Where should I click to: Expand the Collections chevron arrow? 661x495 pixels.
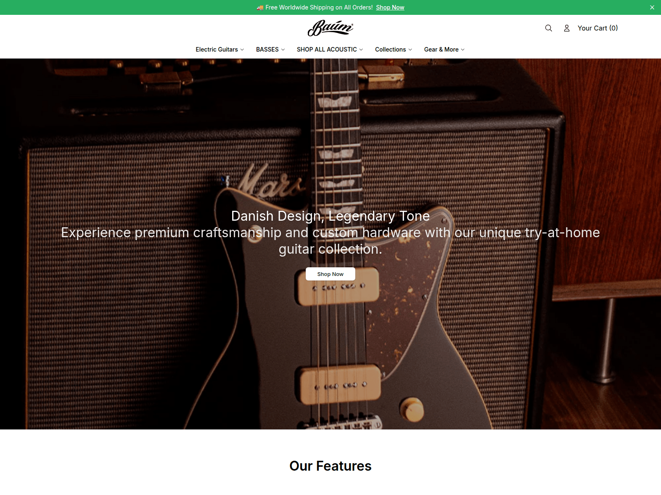coord(410,49)
